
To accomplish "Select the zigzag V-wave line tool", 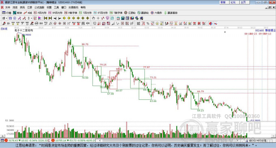I will click(x=118, y=23).
